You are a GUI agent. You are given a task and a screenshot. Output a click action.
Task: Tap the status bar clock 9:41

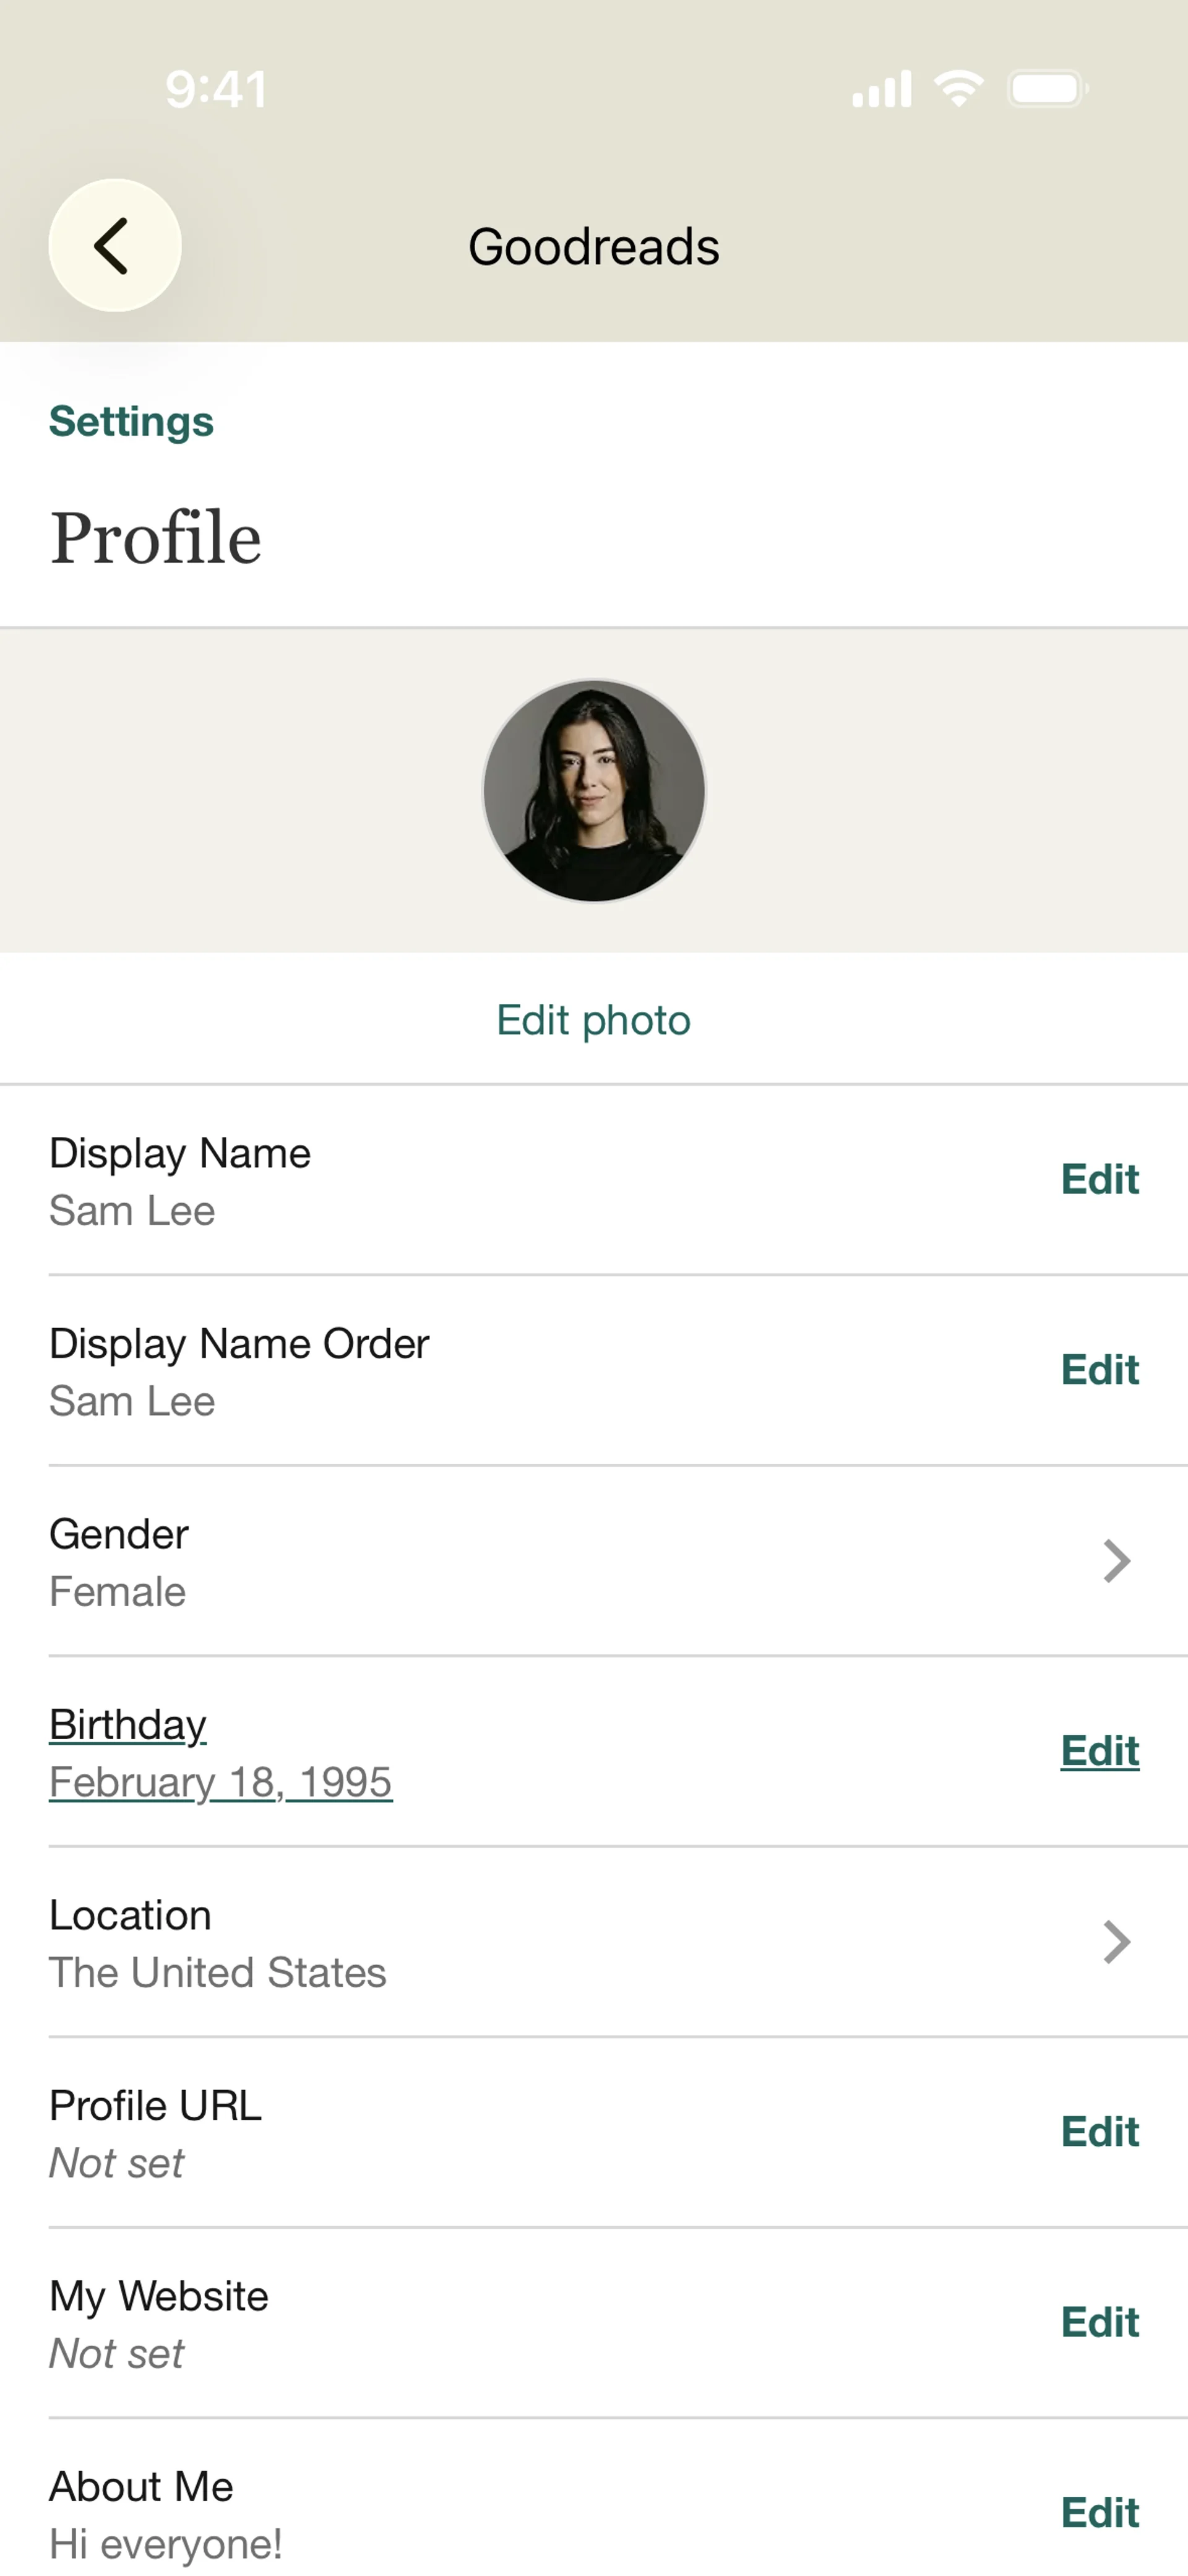pyautogui.click(x=216, y=89)
